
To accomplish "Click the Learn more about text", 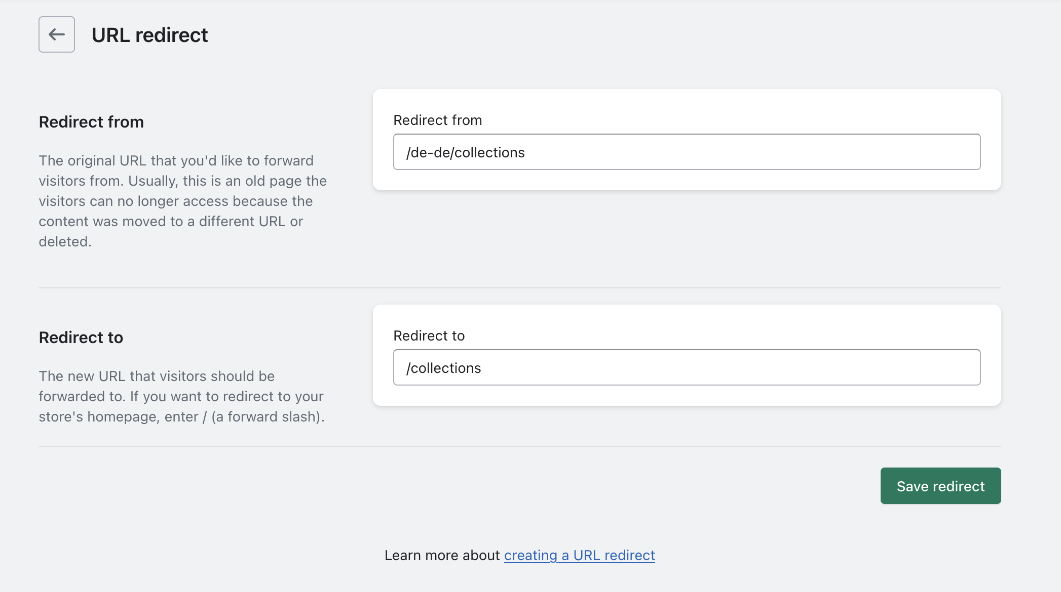I will point(442,555).
